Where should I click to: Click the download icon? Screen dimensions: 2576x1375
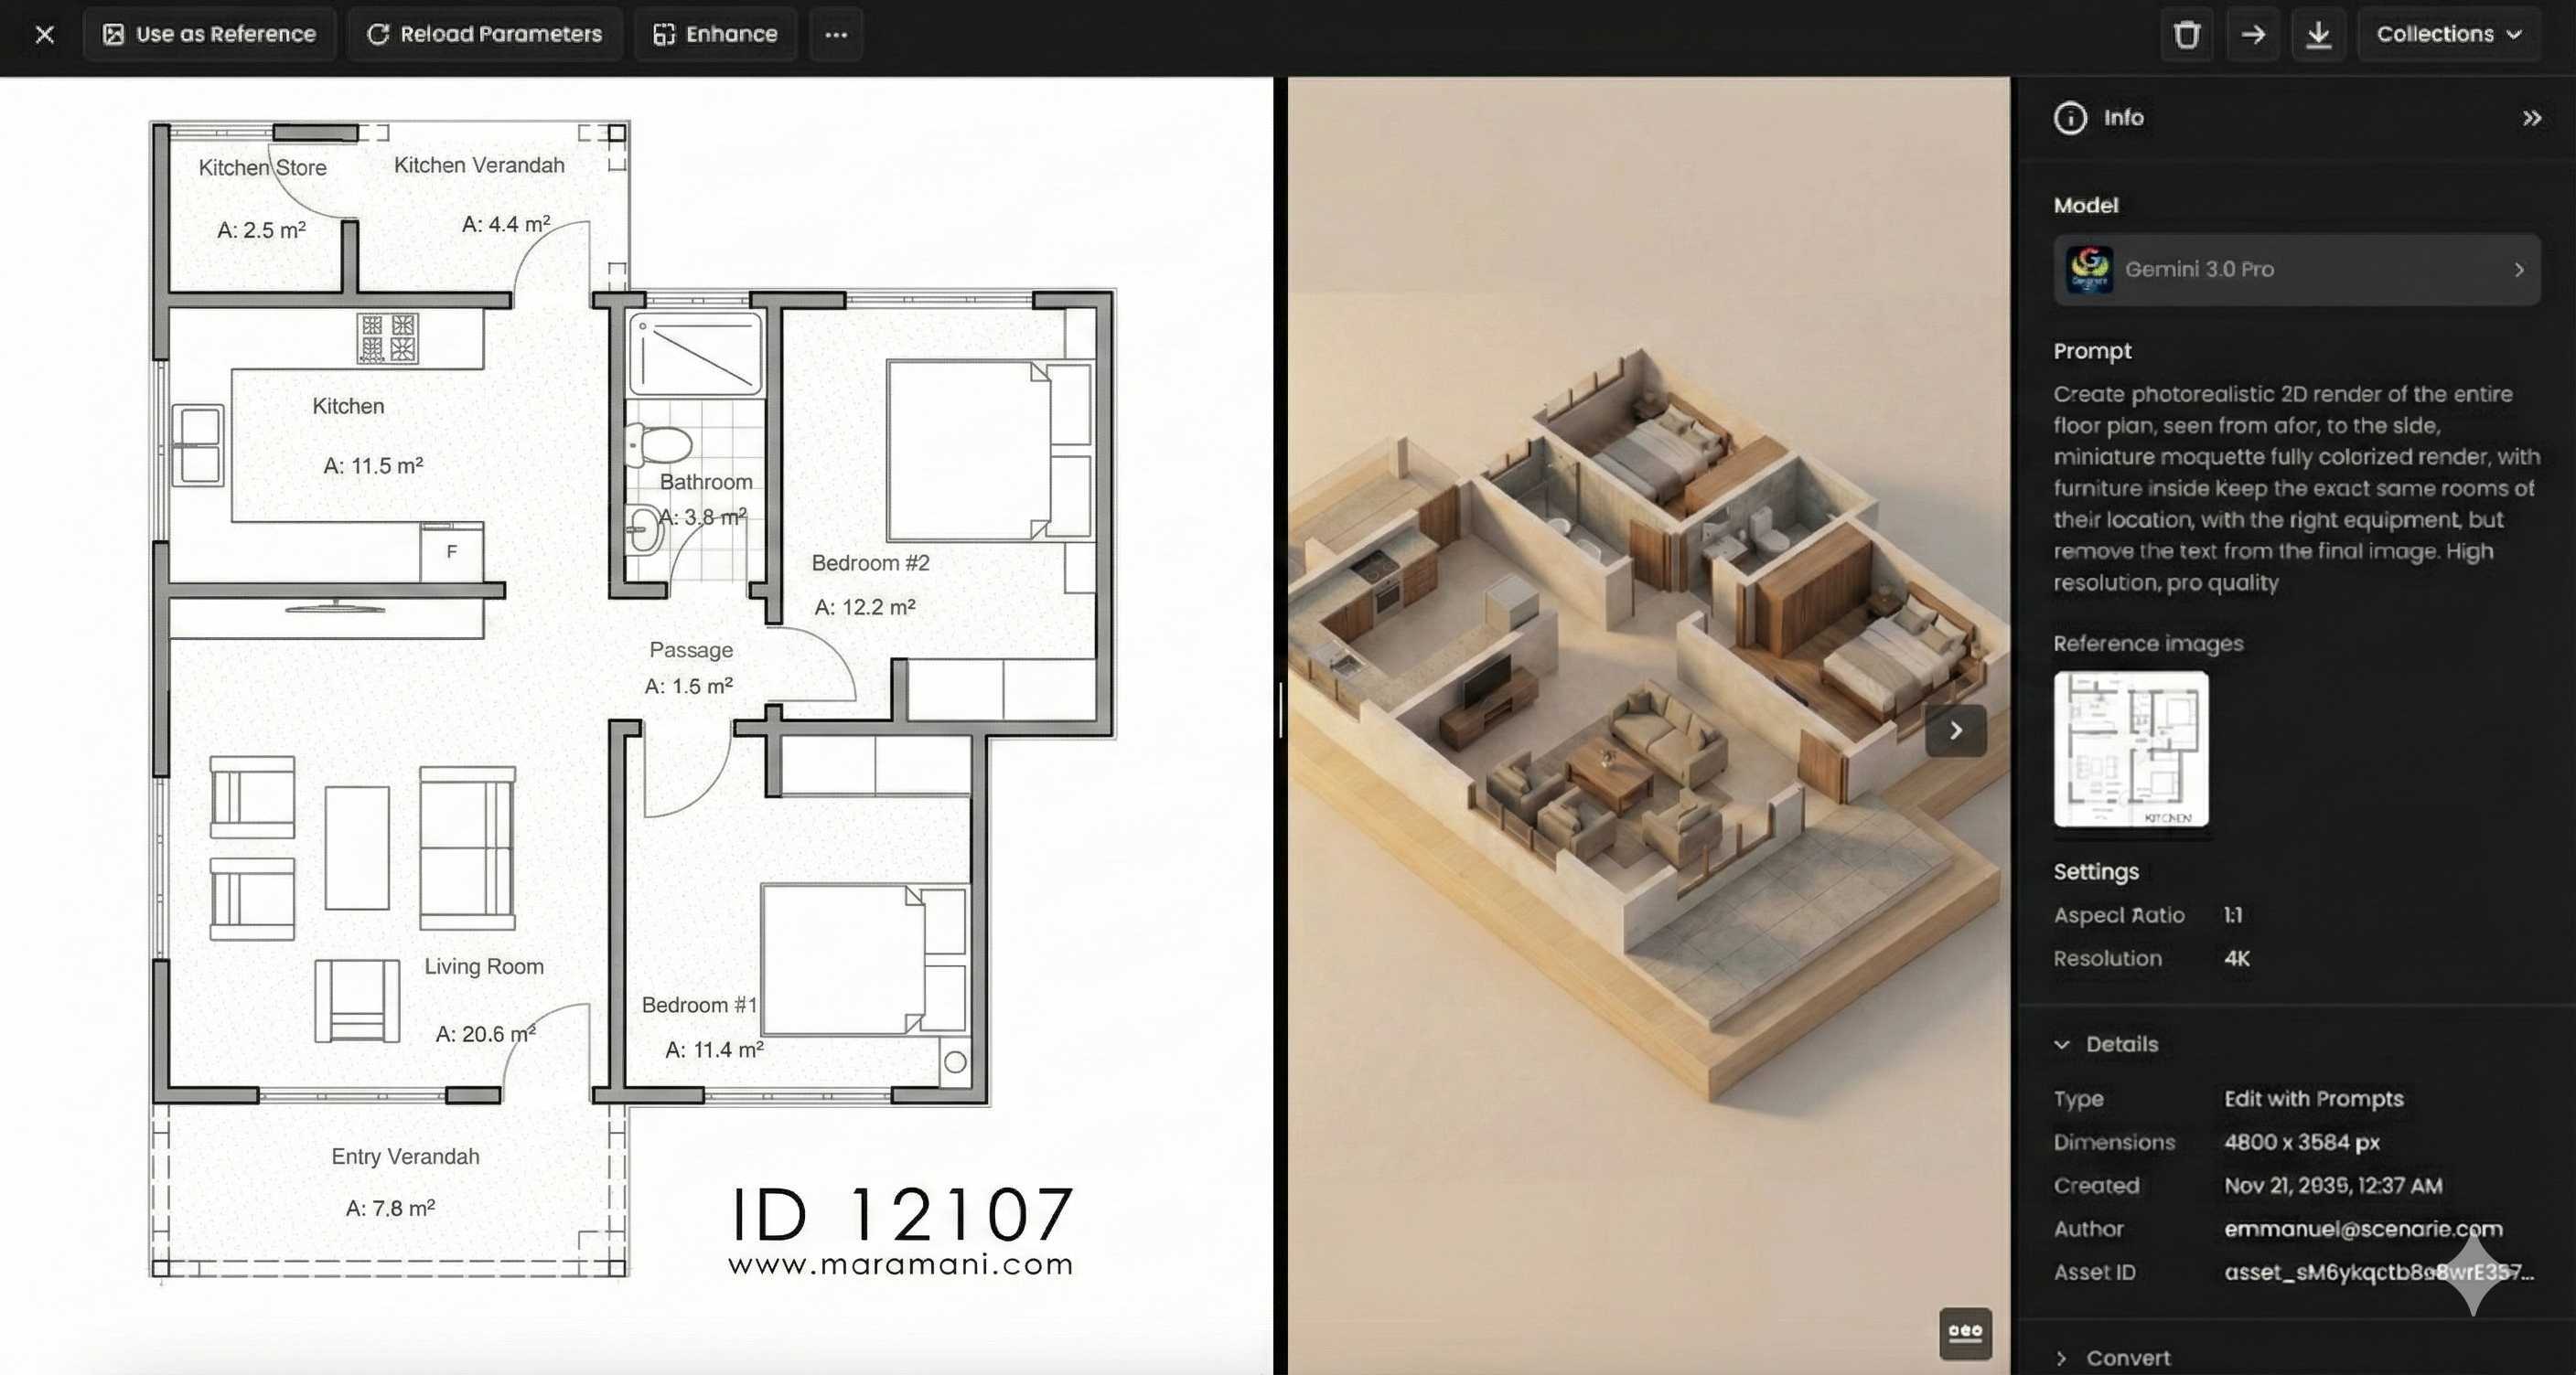point(2318,35)
